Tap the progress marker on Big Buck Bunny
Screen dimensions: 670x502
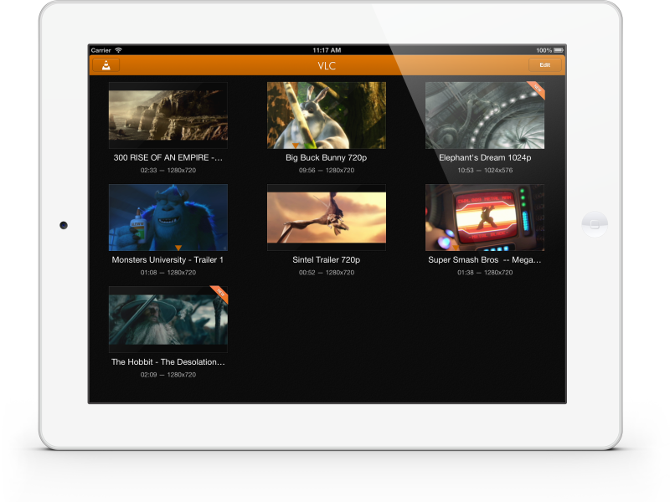296,146
